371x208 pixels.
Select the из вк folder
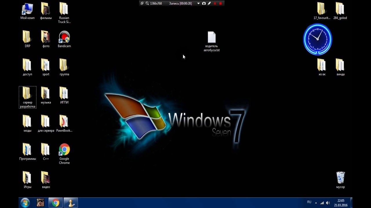click(x=322, y=67)
